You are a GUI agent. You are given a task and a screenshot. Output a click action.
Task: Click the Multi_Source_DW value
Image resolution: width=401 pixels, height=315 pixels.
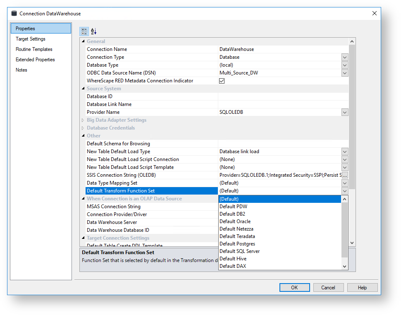[239, 73]
